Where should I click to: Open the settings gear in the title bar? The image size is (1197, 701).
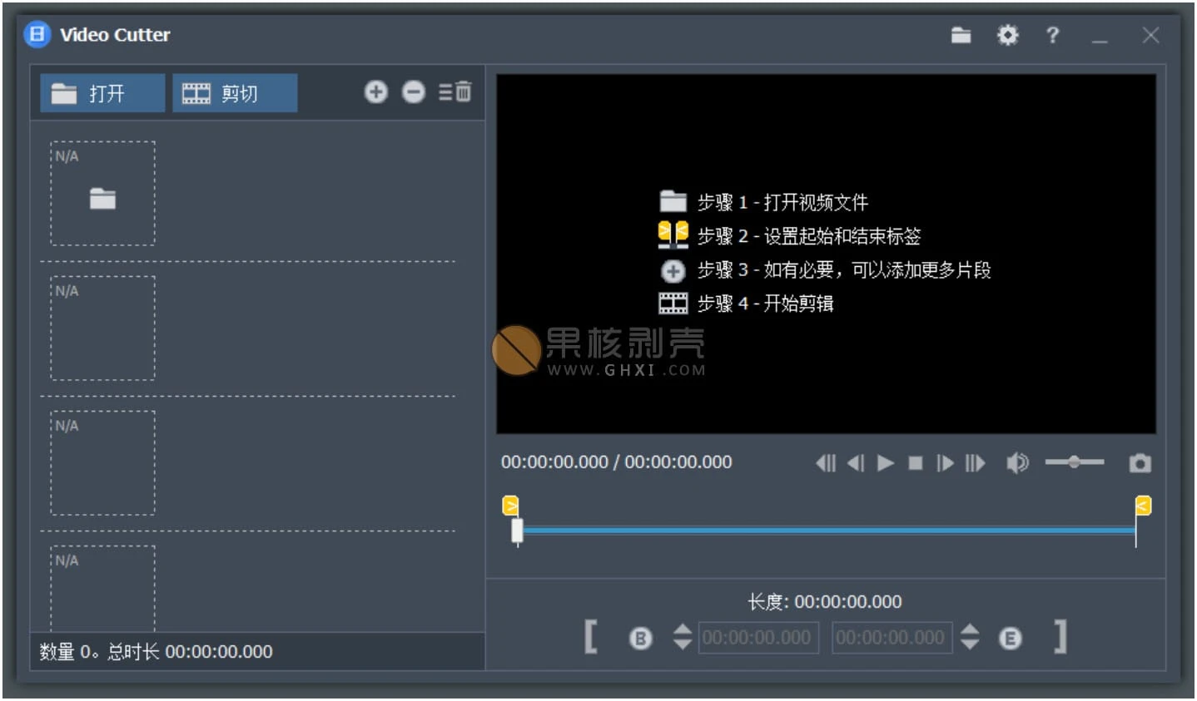click(x=1007, y=35)
